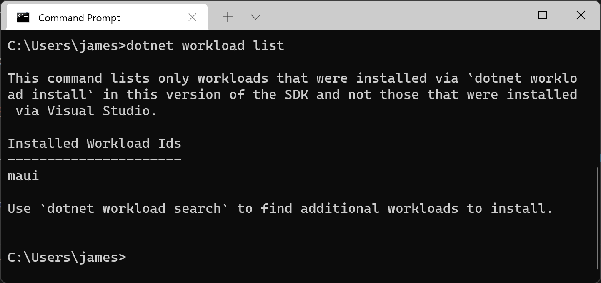Expand the new tab profile dropdown chevron
601x283 pixels.
pos(256,17)
